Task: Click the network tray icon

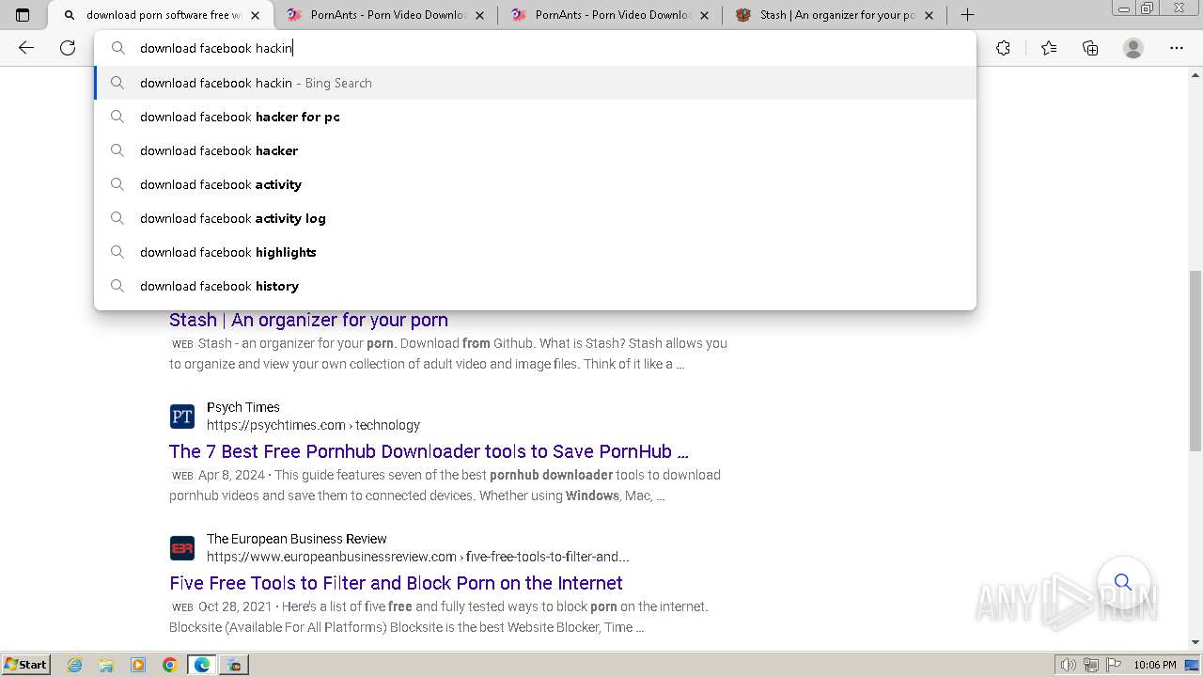Action: click(x=1090, y=665)
